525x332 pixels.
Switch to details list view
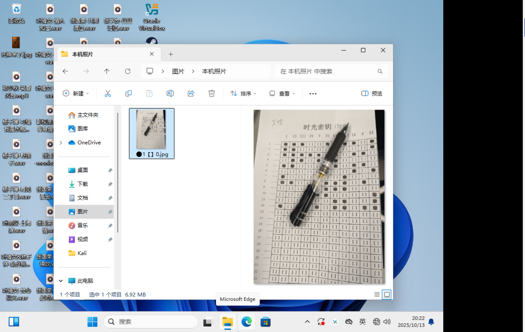(x=377, y=294)
